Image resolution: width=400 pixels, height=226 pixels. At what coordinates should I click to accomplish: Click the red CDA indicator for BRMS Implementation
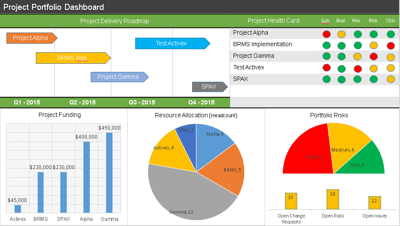coord(390,45)
